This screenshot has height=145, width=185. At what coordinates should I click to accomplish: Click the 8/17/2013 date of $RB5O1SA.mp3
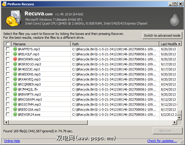[x=168, y=109]
